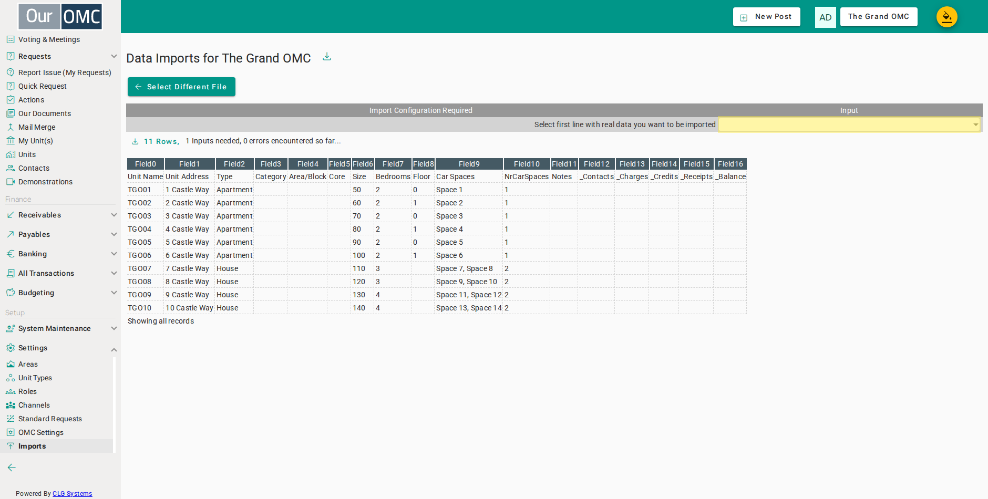
Task: Open Actions in sidebar
Action: (x=31, y=100)
